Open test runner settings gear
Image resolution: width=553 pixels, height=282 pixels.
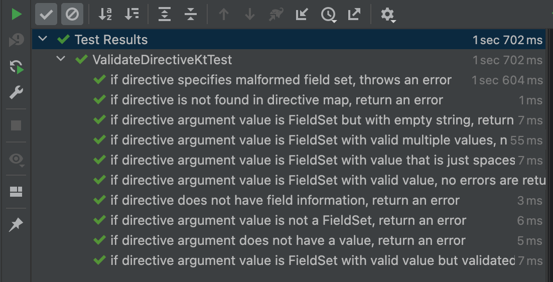point(387,15)
